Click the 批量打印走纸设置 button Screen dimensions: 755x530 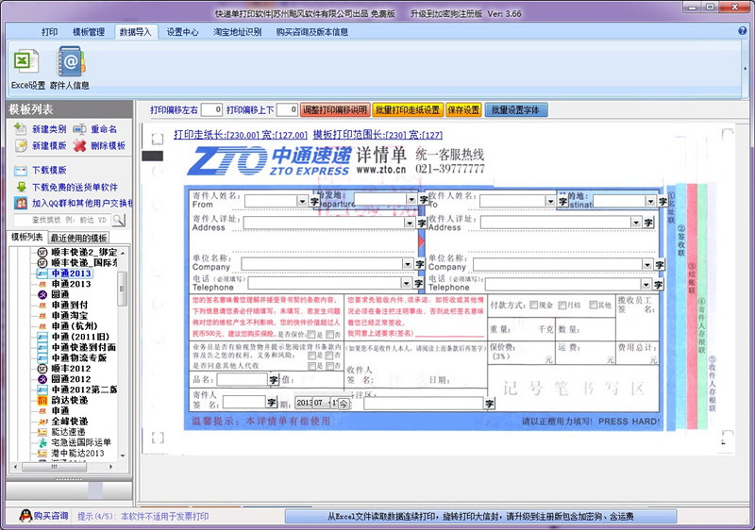(x=408, y=110)
